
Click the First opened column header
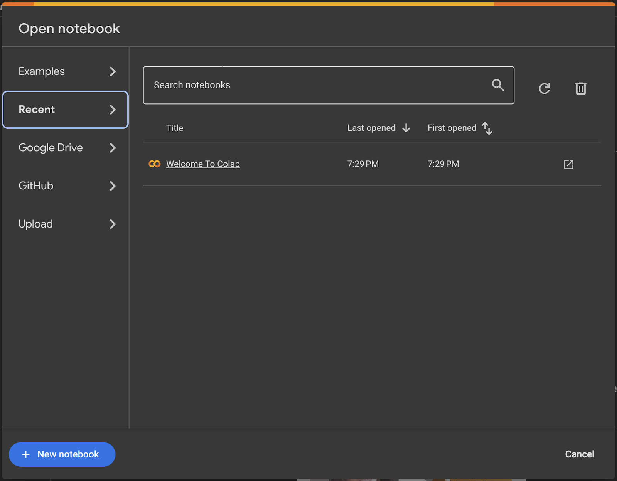tap(452, 128)
